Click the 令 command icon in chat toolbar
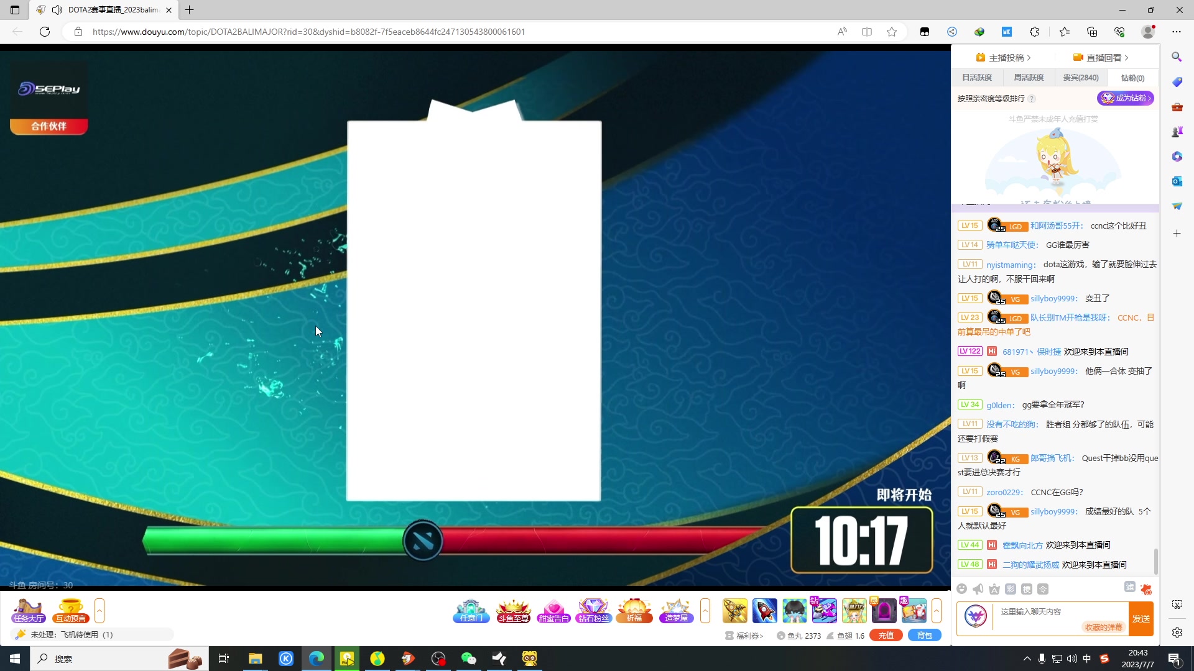The width and height of the screenshot is (1194, 671). (1043, 589)
